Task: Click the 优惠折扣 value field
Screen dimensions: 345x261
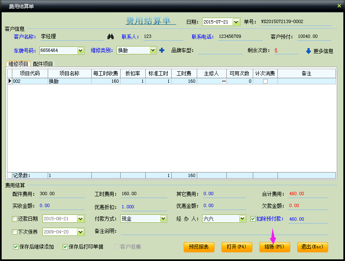Action: [144, 207]
